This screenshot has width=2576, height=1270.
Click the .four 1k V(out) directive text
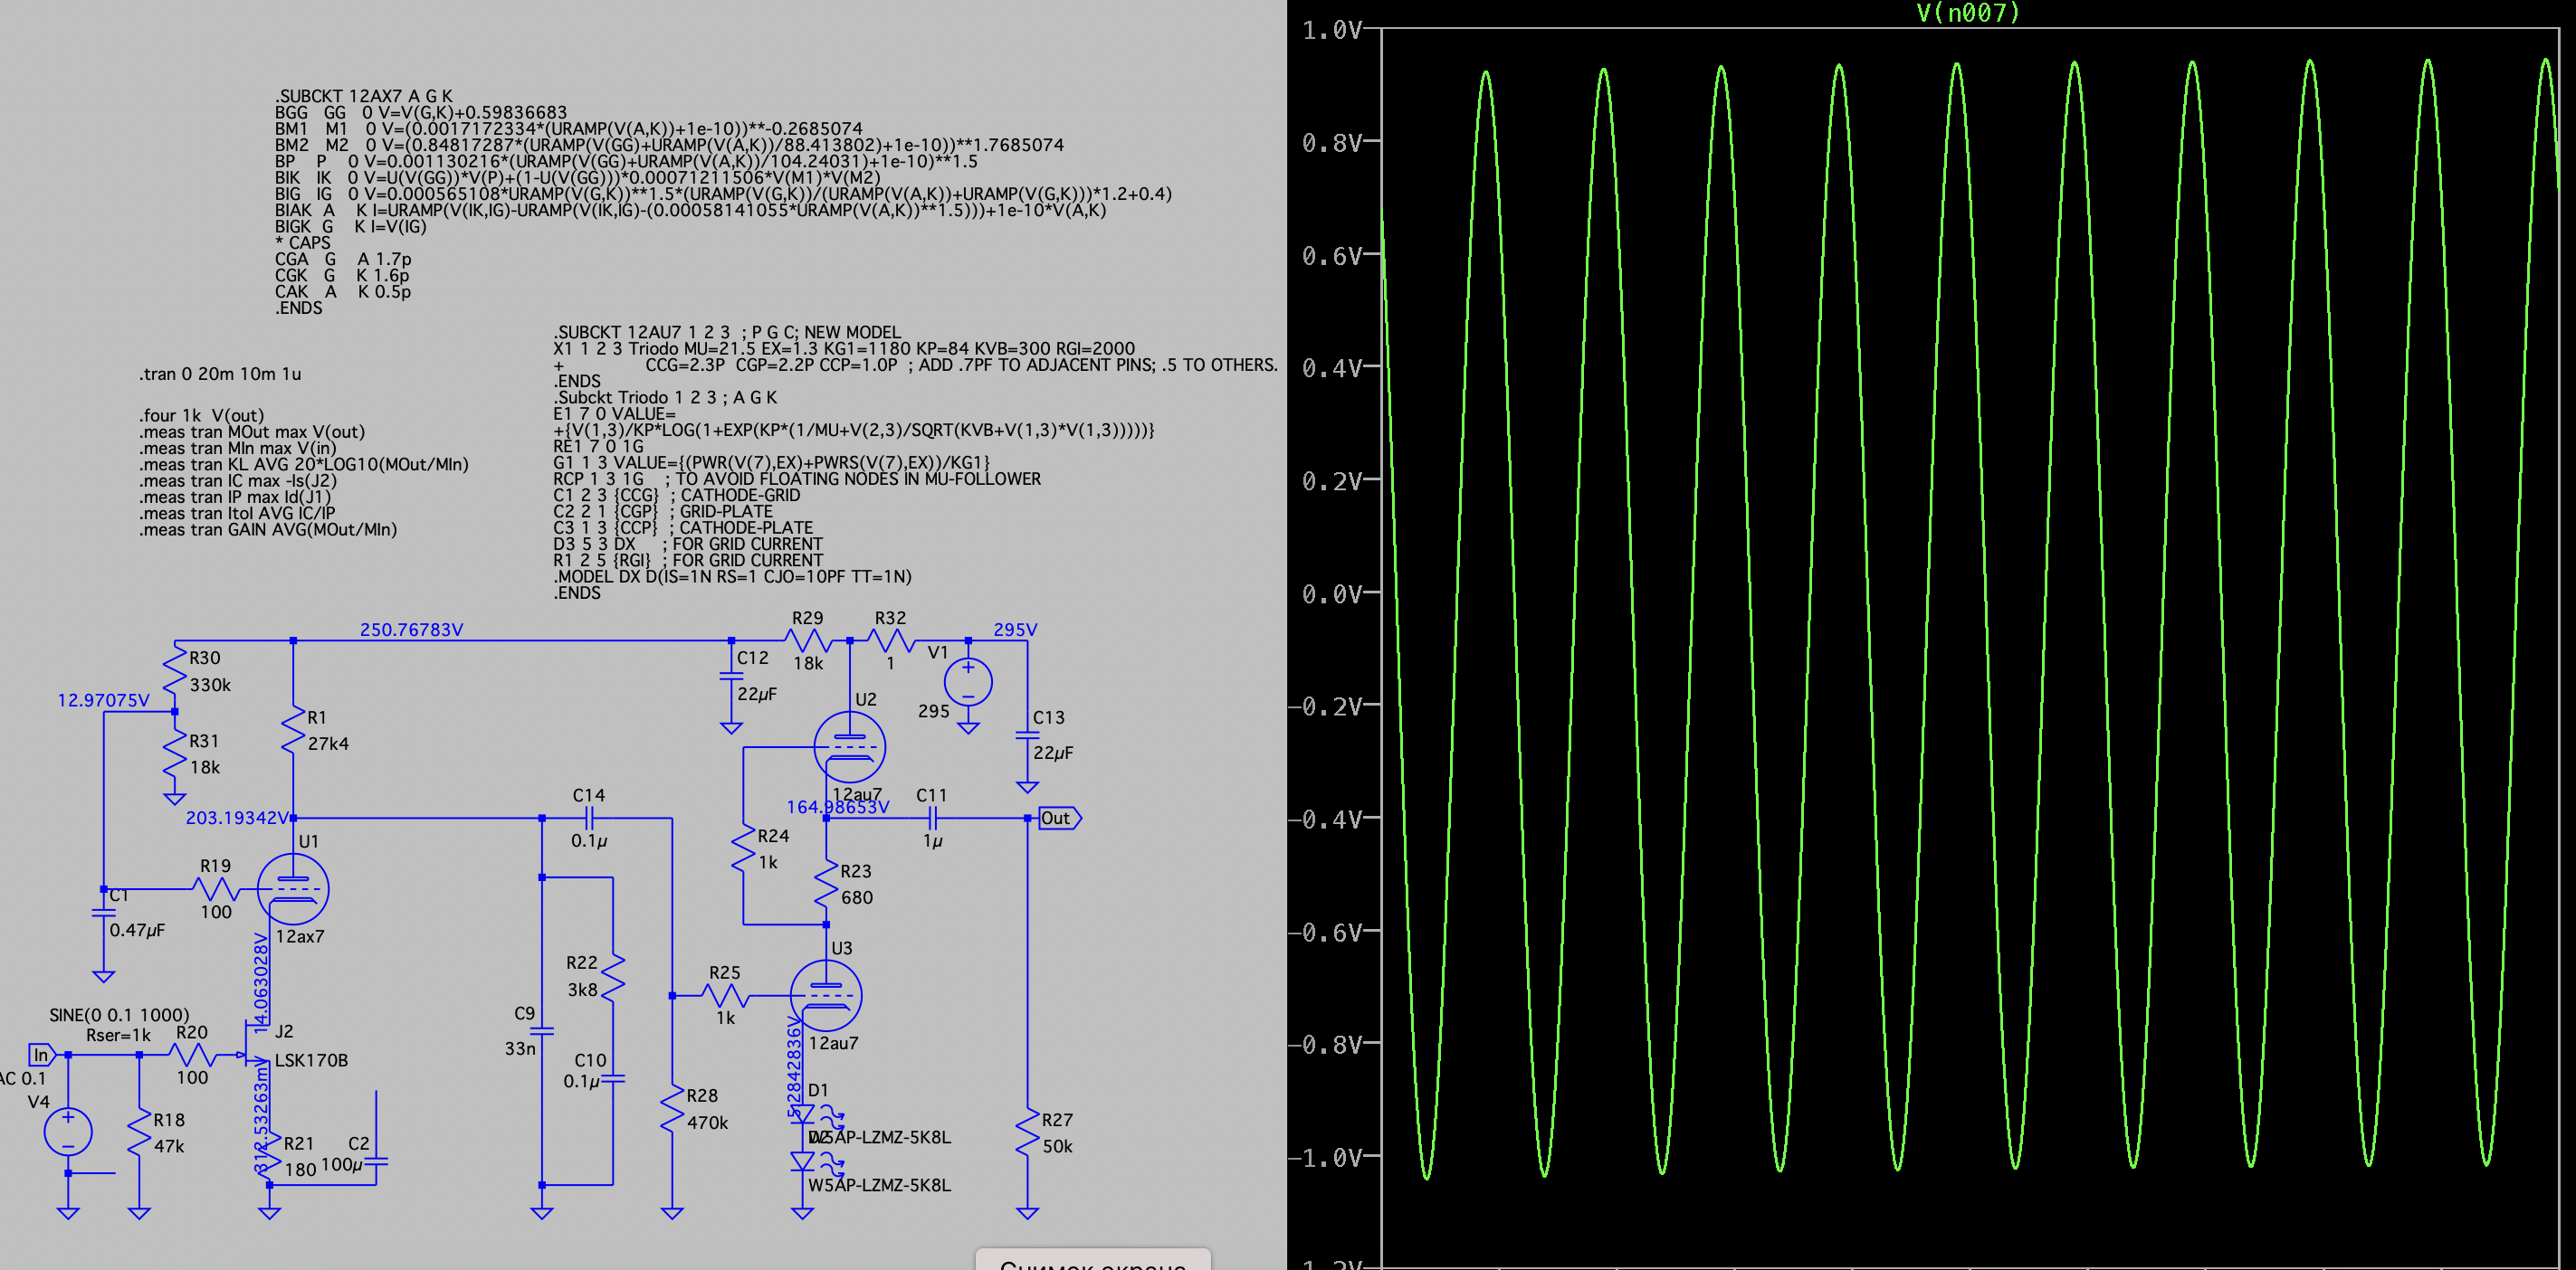pos(201,414)
